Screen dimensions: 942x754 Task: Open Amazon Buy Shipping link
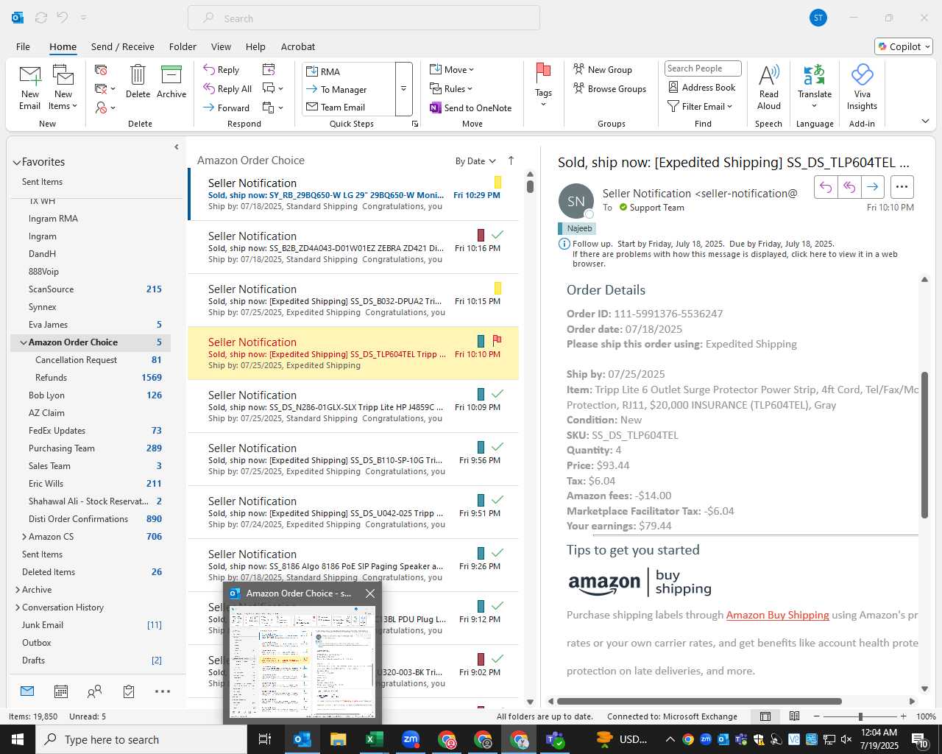777,615
